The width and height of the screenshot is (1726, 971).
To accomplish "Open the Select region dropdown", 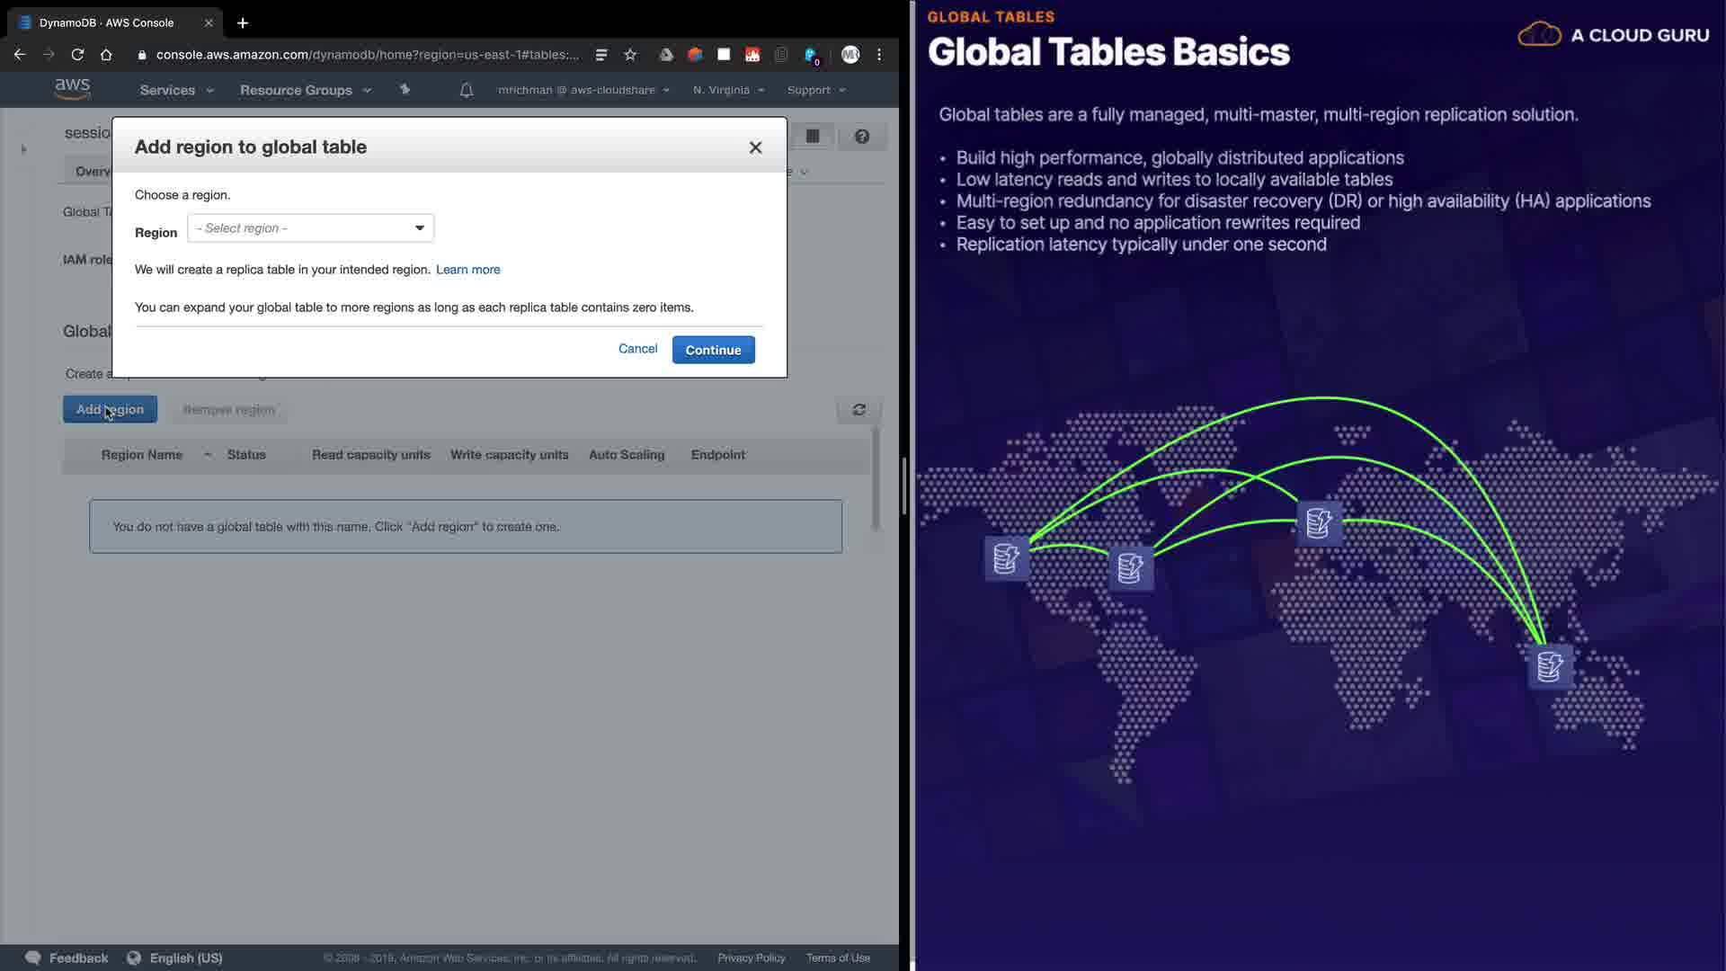I will pyautogui.click(x=310, y=228).
